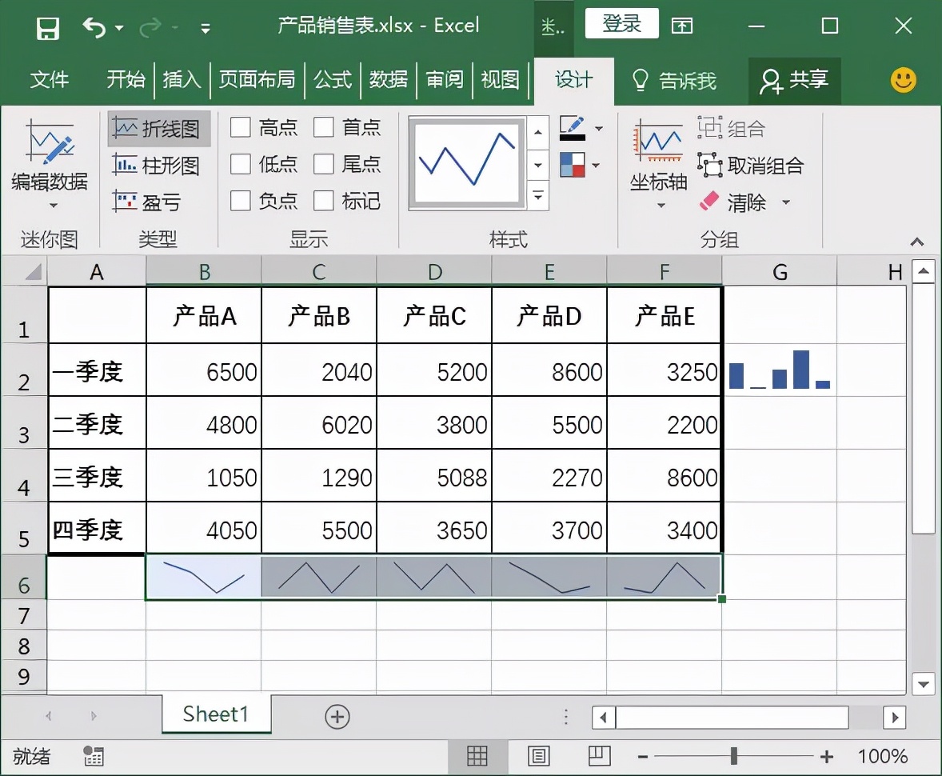Switch to Page Break Preview view icon
942x776 pixels.
[x=599, y=756]
